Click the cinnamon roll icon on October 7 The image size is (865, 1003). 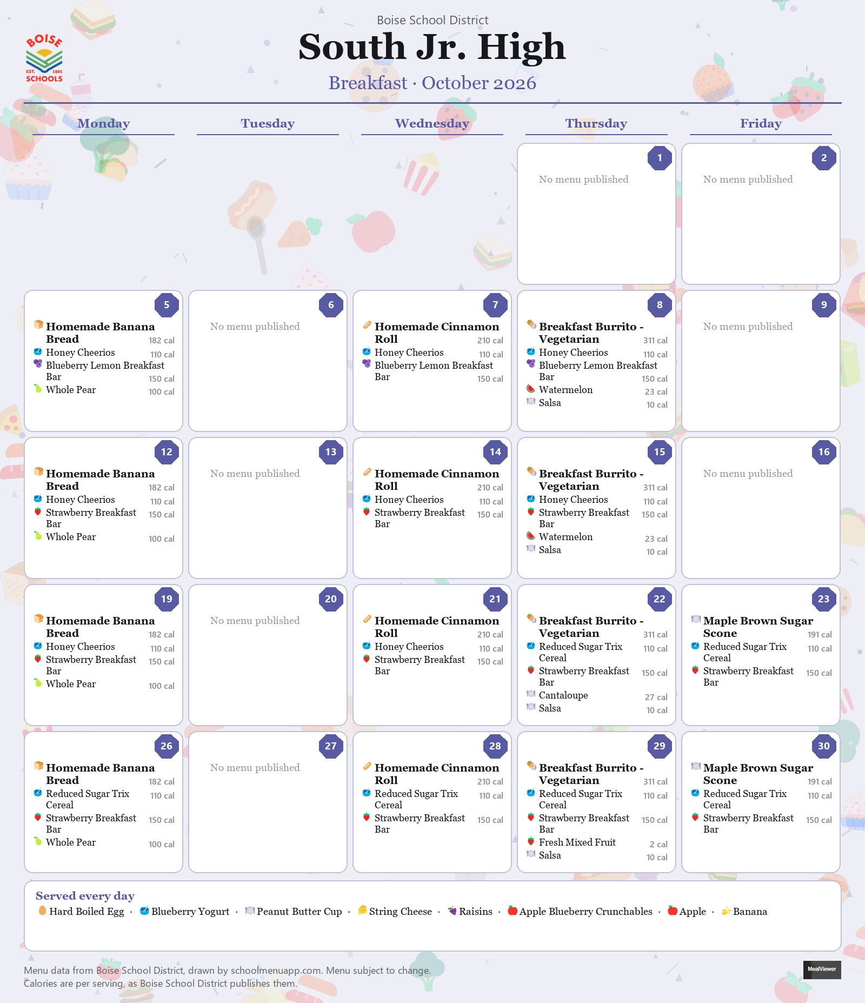pos(367,324)
